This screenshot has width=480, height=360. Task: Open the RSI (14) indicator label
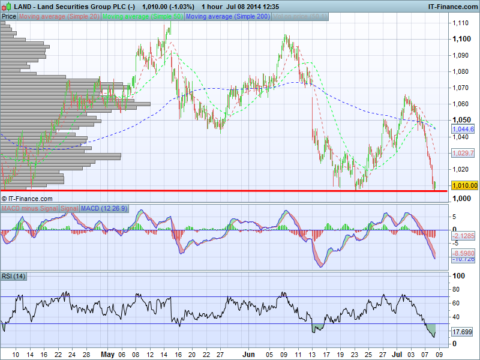[x=14, y=276]
